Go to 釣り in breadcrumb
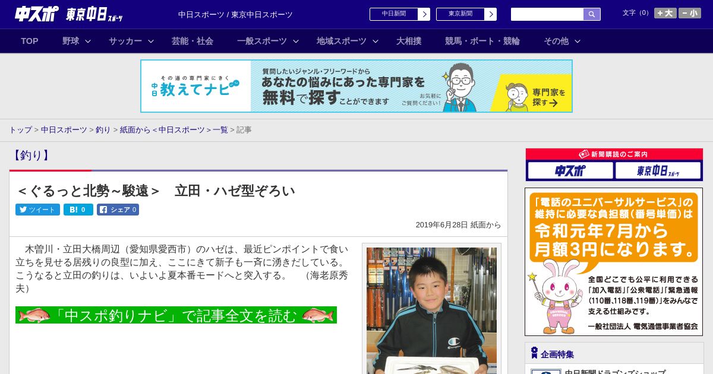 tap(103, 129)
